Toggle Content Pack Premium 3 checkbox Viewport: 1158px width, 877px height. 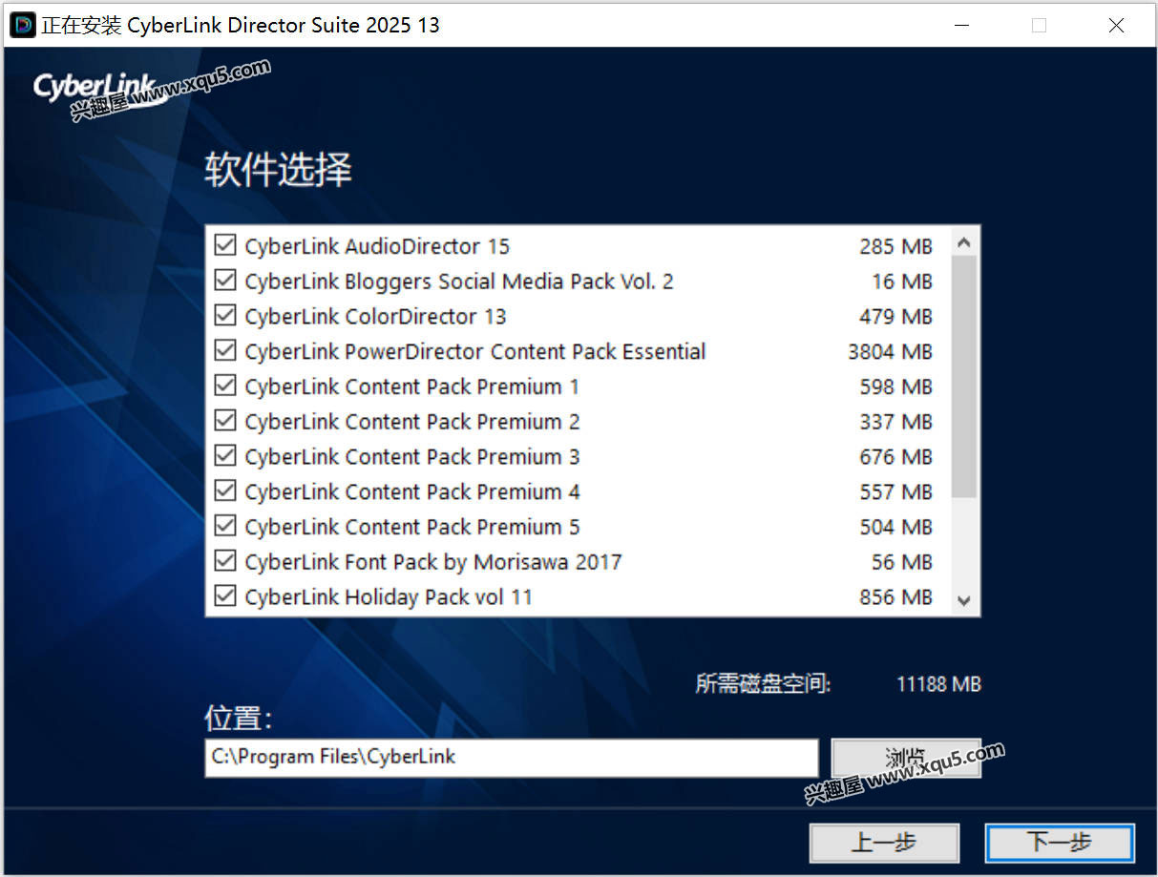click(x=225, y=456)
